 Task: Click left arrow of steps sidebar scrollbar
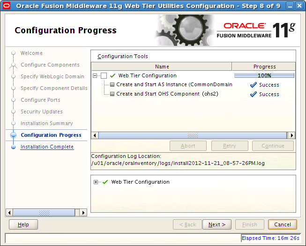click(9, 212)
